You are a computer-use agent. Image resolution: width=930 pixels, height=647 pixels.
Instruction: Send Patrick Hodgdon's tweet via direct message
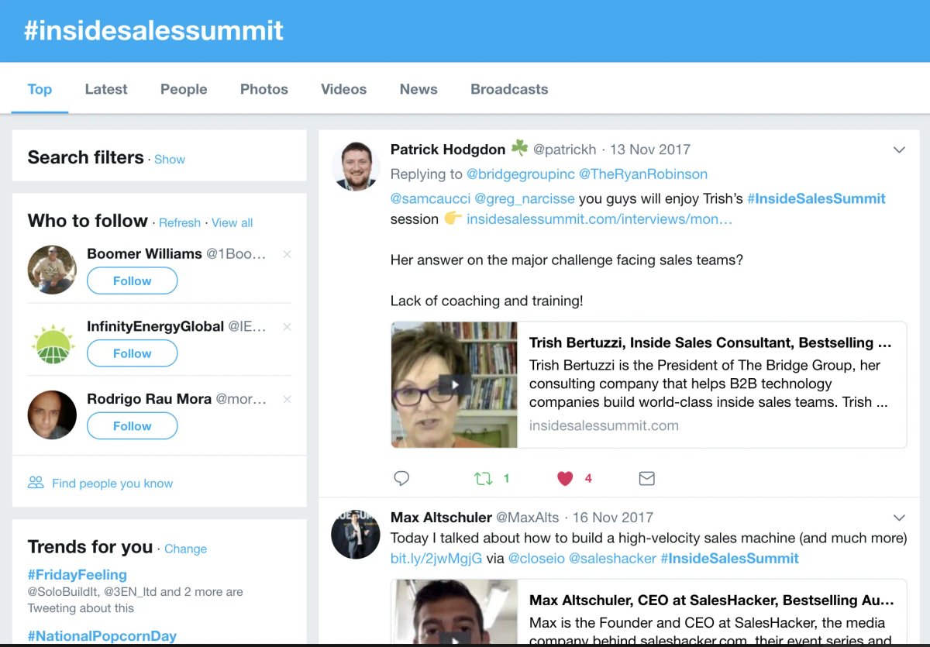coord(647,478)
